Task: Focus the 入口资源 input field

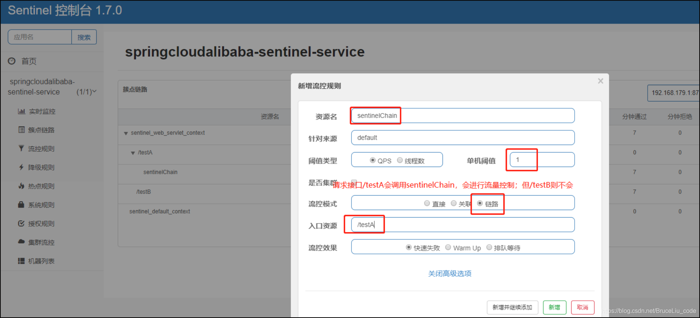Action: (x=463, y=224)
